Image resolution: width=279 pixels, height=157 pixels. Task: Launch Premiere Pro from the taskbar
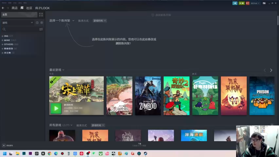click(30, 154)
